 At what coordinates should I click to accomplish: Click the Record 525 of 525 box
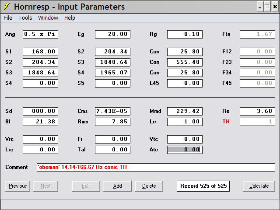tap(203, 186)
